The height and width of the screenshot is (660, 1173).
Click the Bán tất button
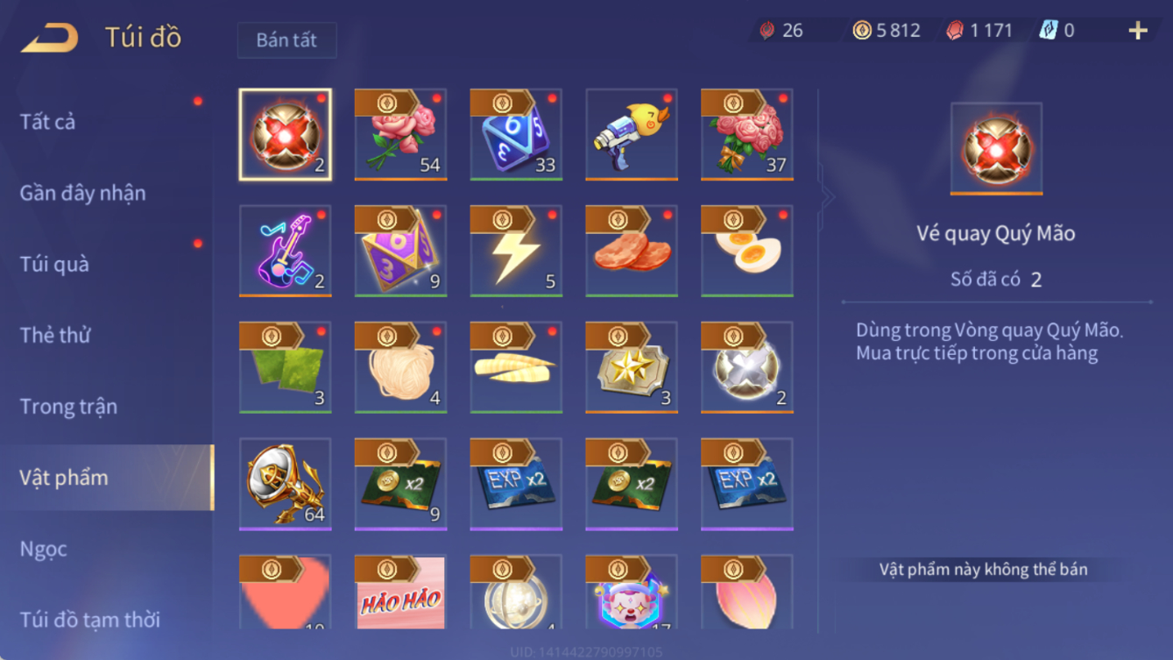(286, 40)
